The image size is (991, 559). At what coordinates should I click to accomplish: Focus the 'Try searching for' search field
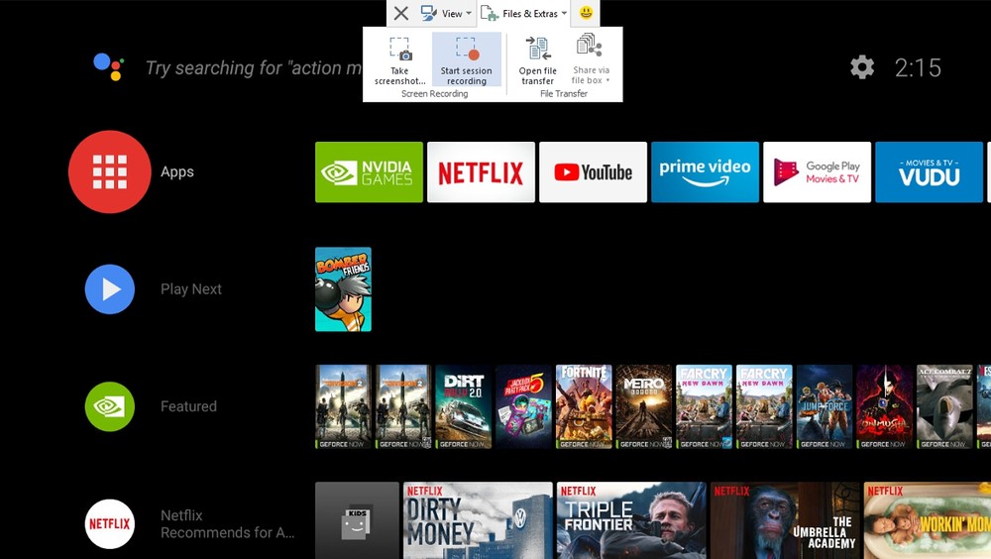pyautogui.click(x=254, y=67)
